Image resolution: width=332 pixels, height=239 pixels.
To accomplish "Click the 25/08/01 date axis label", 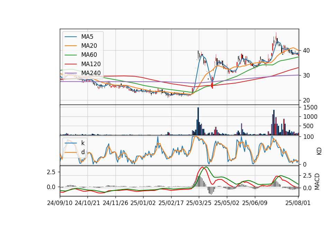I will tap(298, 203).
